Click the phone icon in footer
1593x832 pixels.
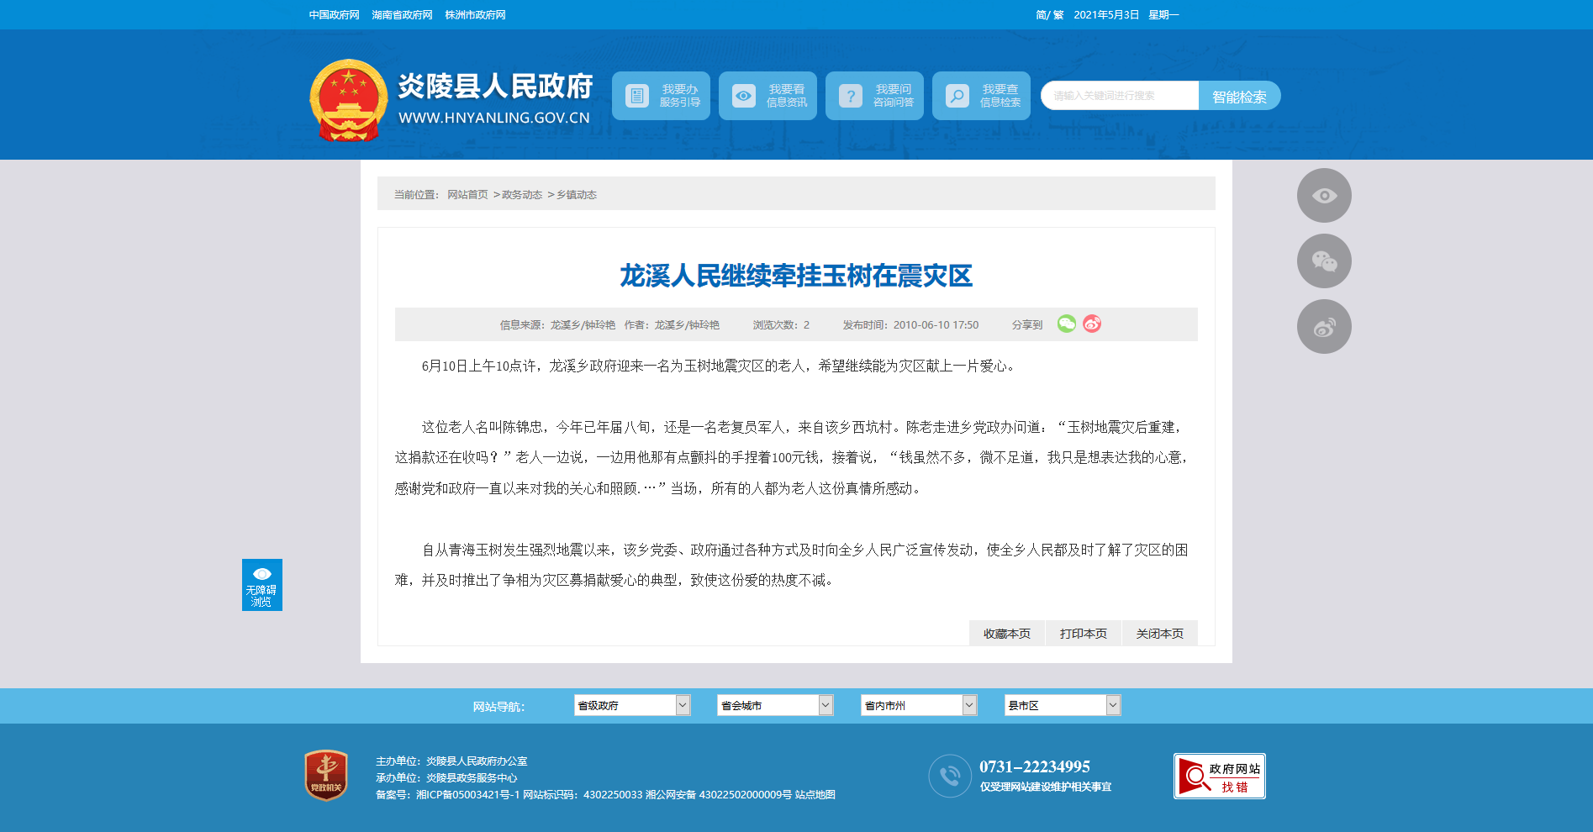pos(950,776)
